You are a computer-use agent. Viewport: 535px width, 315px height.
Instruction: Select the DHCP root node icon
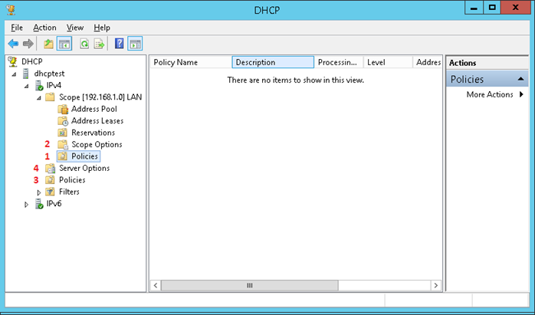click(12, 61)
